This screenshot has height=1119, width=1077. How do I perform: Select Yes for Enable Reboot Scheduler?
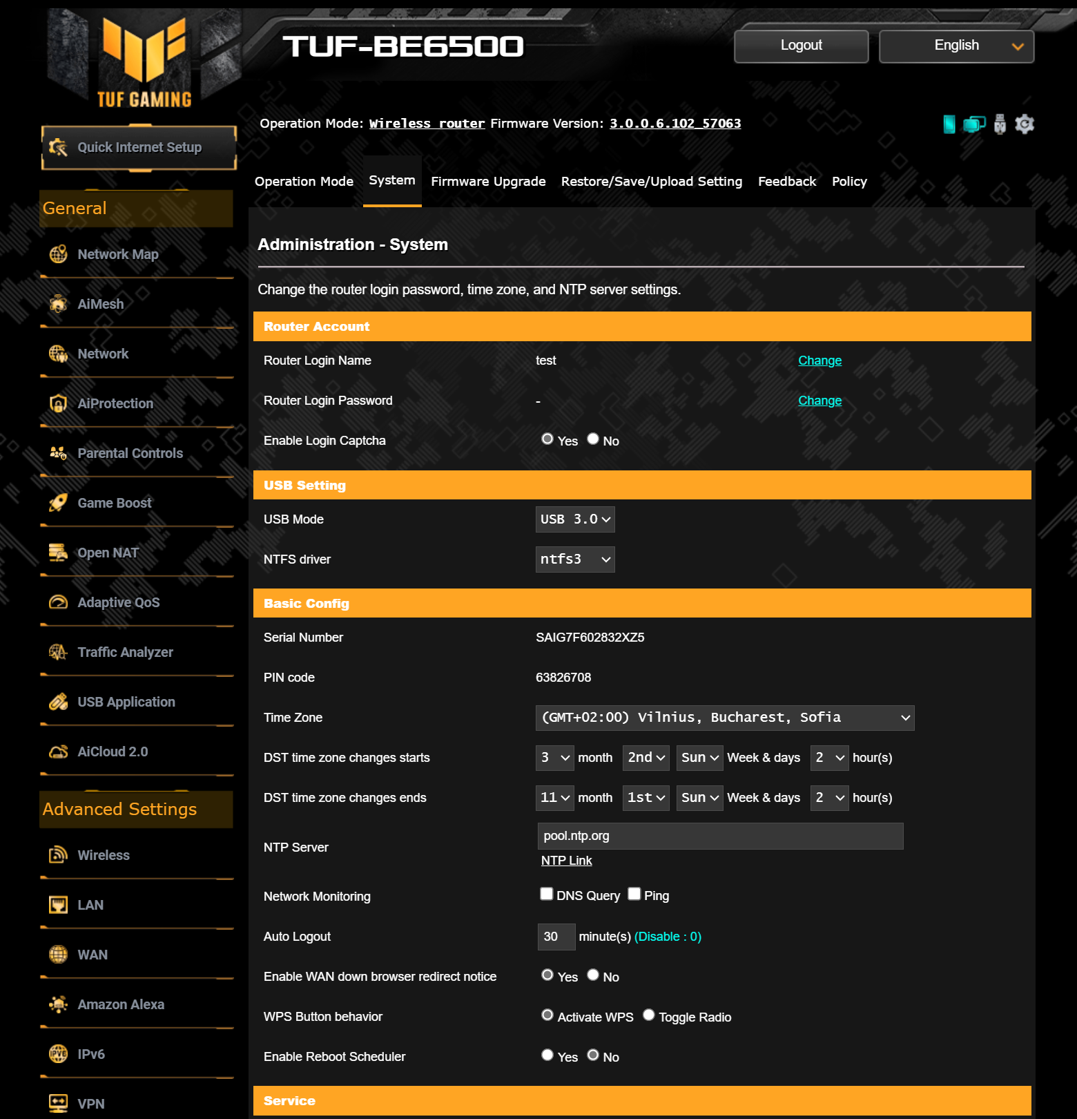click(x=547, y=1055)
